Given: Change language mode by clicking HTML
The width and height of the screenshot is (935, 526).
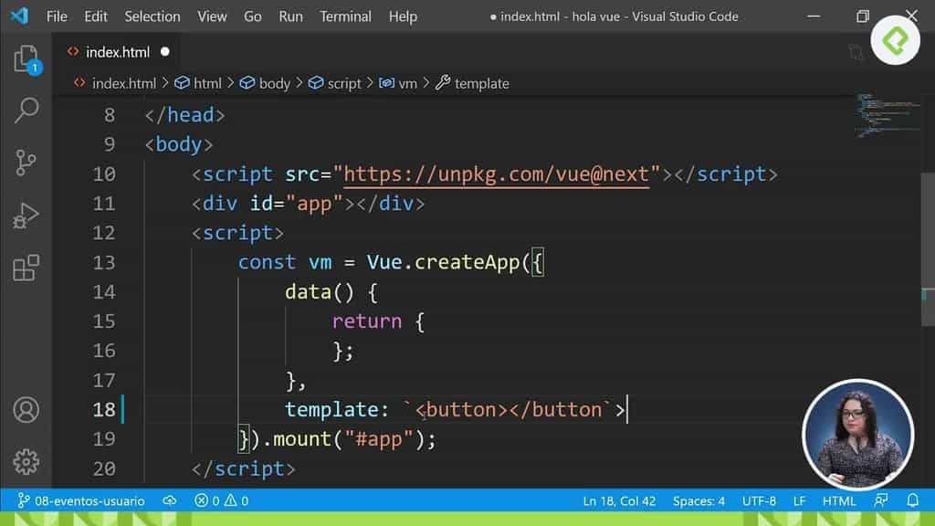Looking at the screenshot, I should pyautogui.click(x=838, y=500).
